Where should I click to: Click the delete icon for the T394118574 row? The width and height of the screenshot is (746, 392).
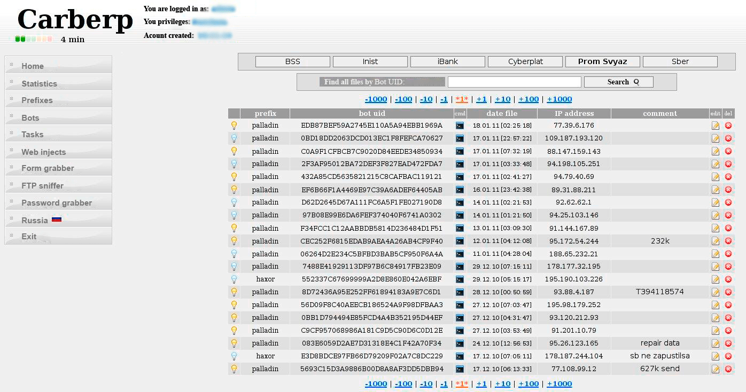click(728, 292)
